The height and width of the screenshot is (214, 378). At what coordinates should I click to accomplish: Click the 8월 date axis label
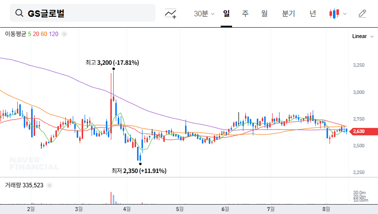tap(326, 209)
